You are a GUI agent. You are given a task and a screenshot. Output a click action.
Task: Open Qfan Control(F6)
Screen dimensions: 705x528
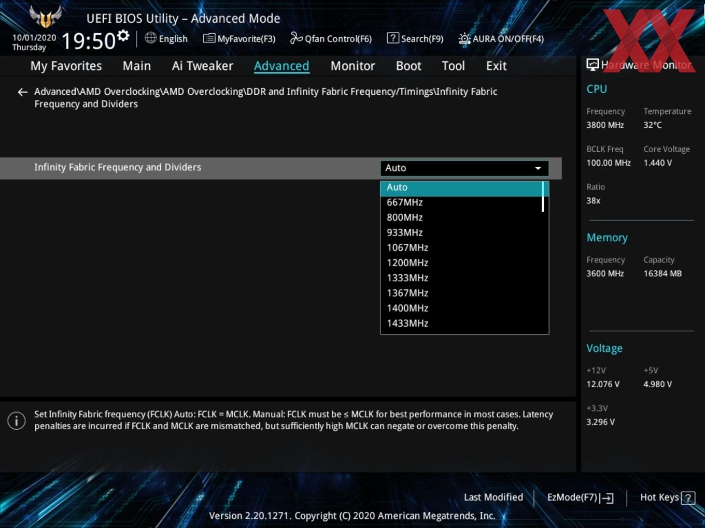pos(331,39)
